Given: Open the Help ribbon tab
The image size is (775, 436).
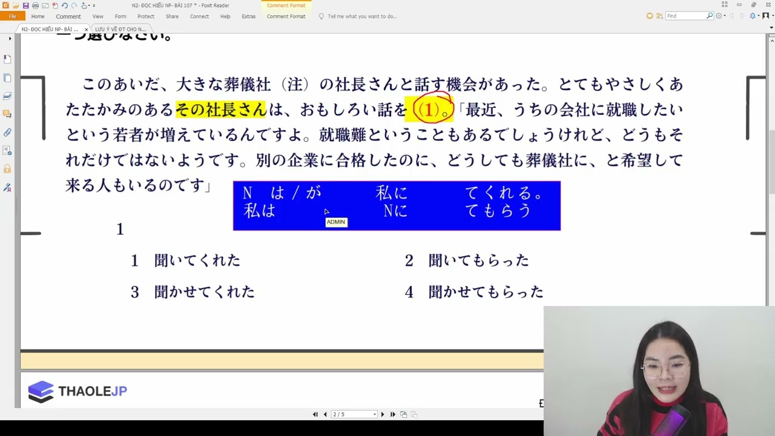Looking at the screenshot, I should coord(225,16).
